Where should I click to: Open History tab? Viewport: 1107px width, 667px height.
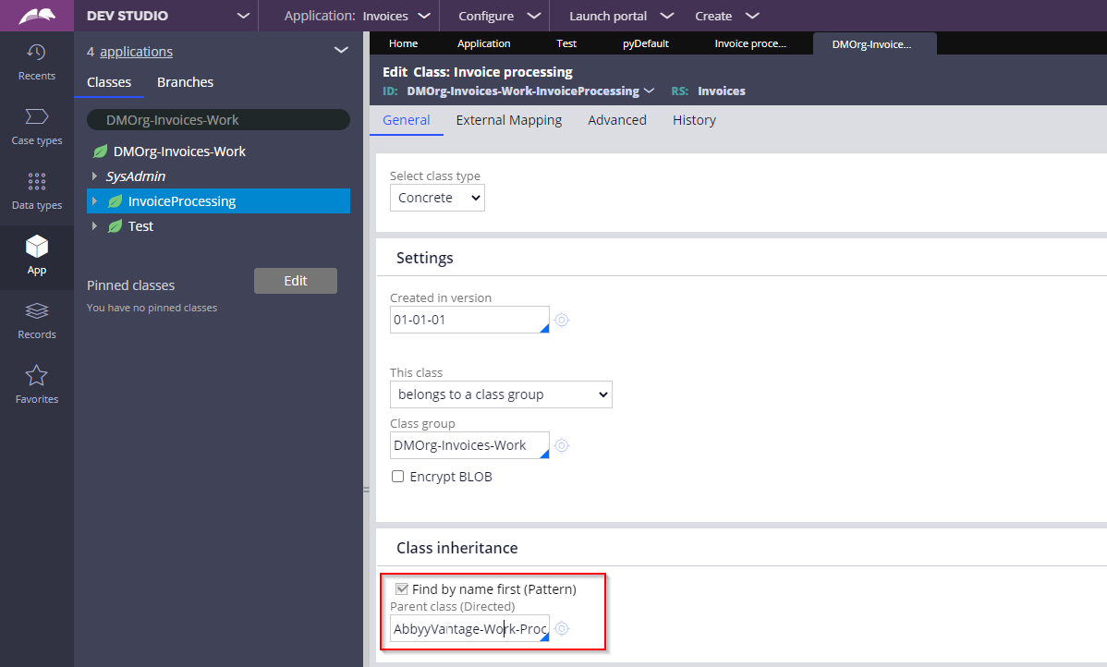pyautogui.click(x=694, y=120)
